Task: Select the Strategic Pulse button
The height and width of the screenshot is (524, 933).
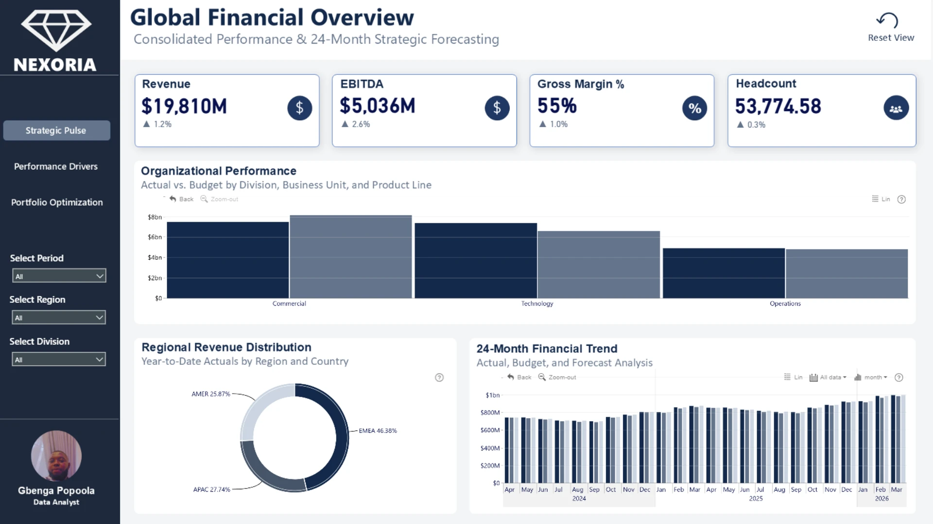Action: (56, 131)
